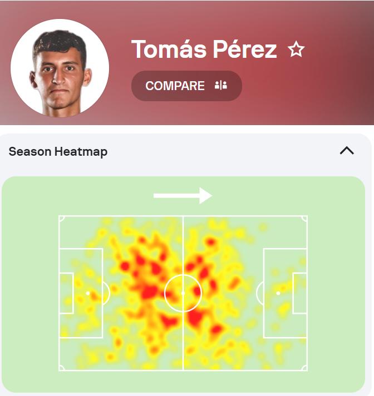Screen dimensions: 374x396
Task: Click the bottom-left corner arc of the pitch
Action: pos(61,368)
